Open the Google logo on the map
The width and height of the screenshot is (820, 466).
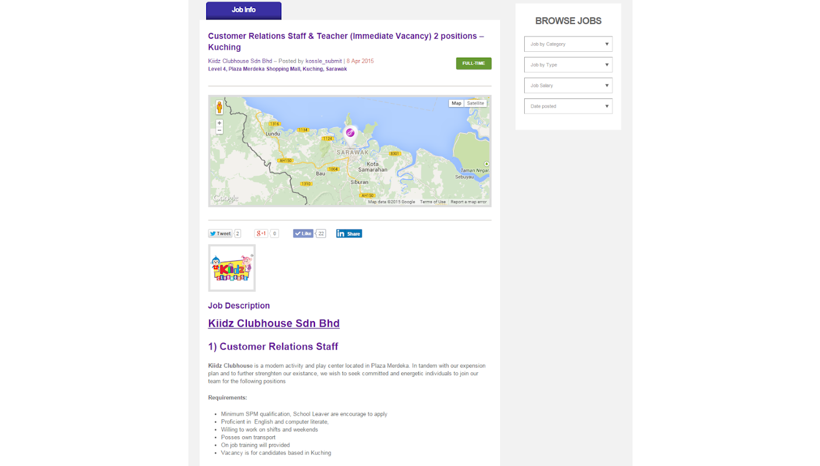click(x=225, y=199)
